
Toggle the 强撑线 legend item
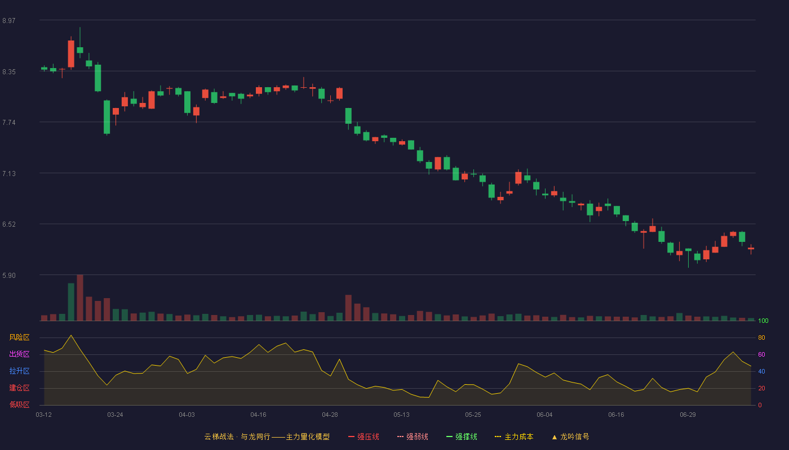pyautogui.click(x=462, y=436)
